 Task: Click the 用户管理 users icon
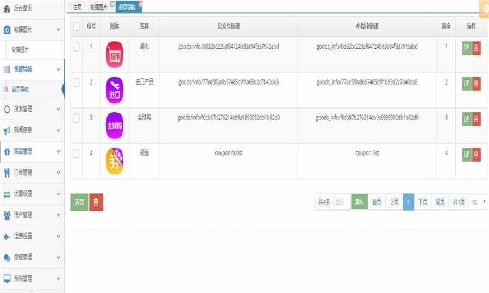7,215
